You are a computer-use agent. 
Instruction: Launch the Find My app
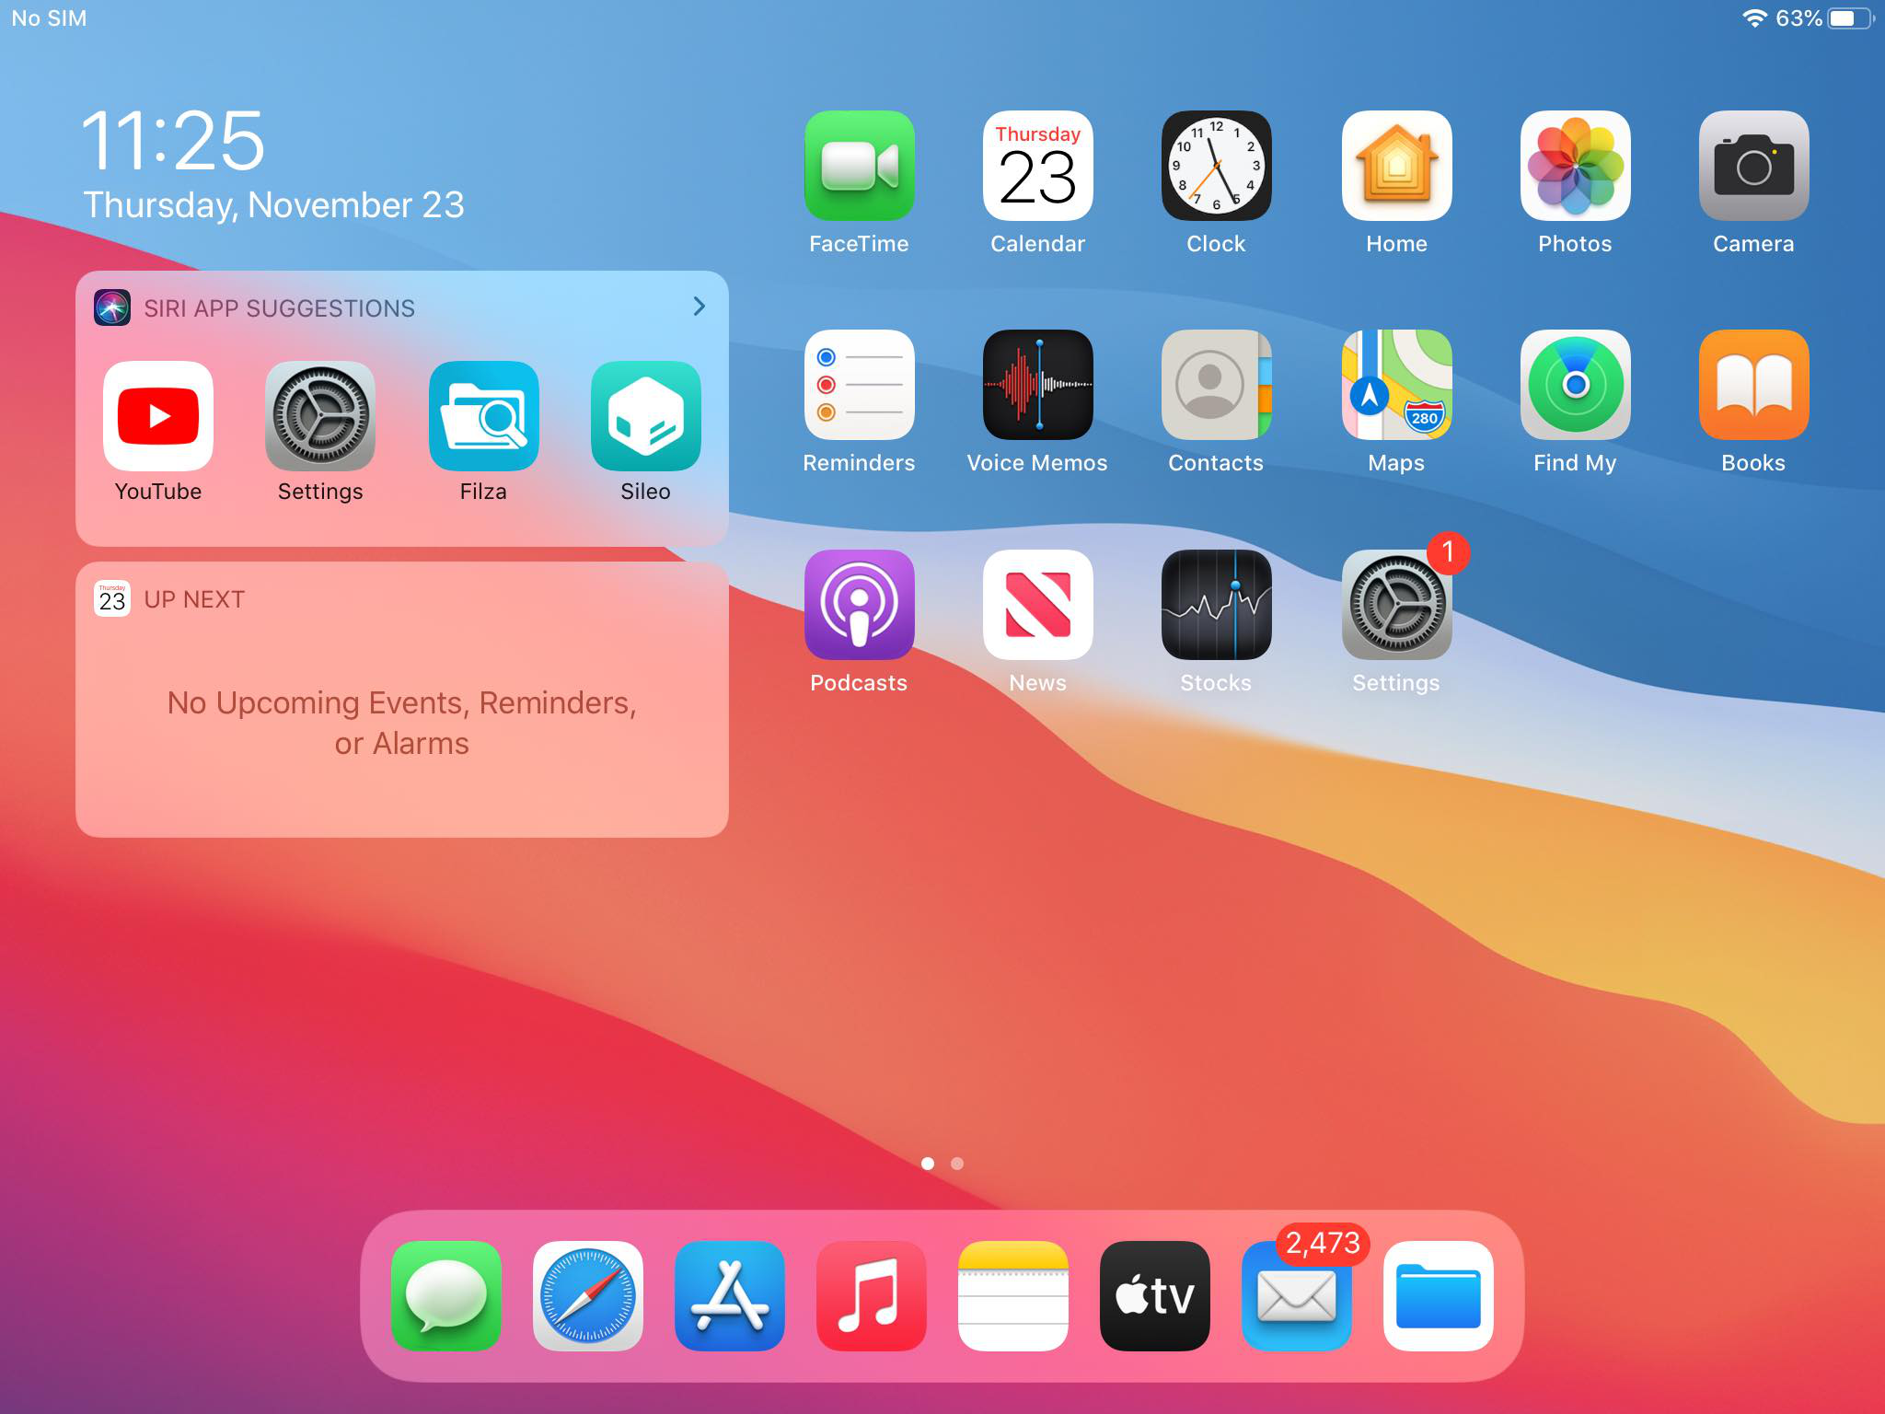pos(1575,385)
